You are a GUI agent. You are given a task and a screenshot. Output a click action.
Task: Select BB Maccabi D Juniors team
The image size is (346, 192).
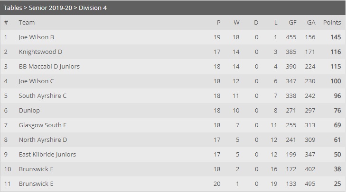point(49,66)
